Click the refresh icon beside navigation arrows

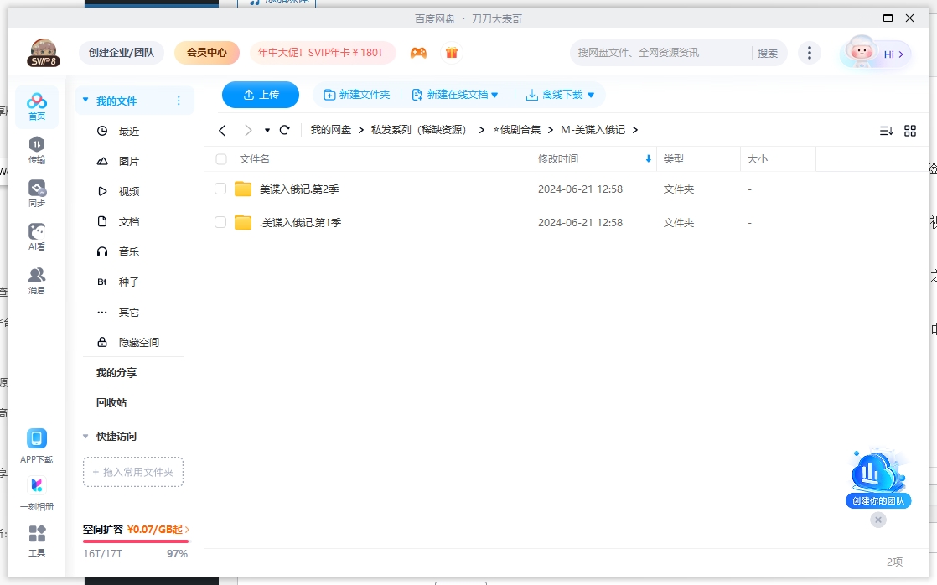tap(285, 130)
